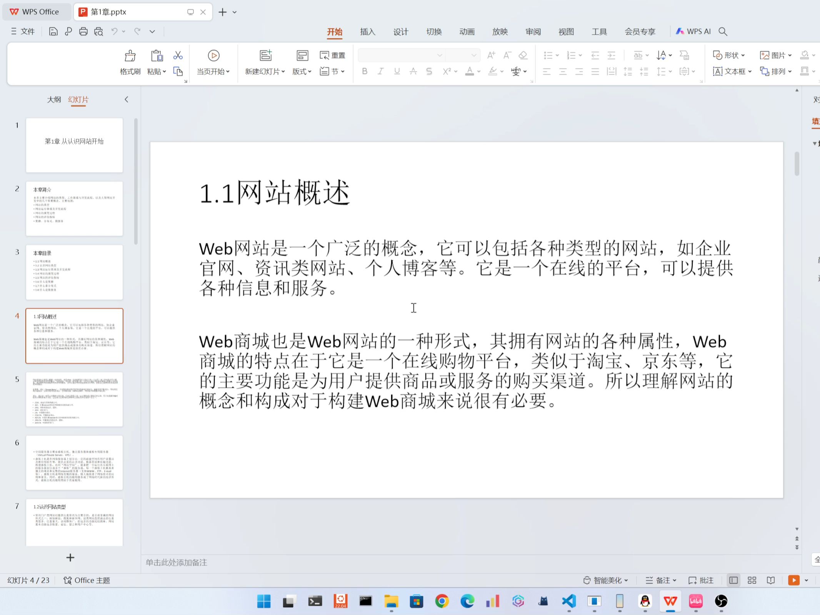Open the font size combo box
Image resolution: width=820 pixels, height=615 pixels.
click(x=463, y=55)
